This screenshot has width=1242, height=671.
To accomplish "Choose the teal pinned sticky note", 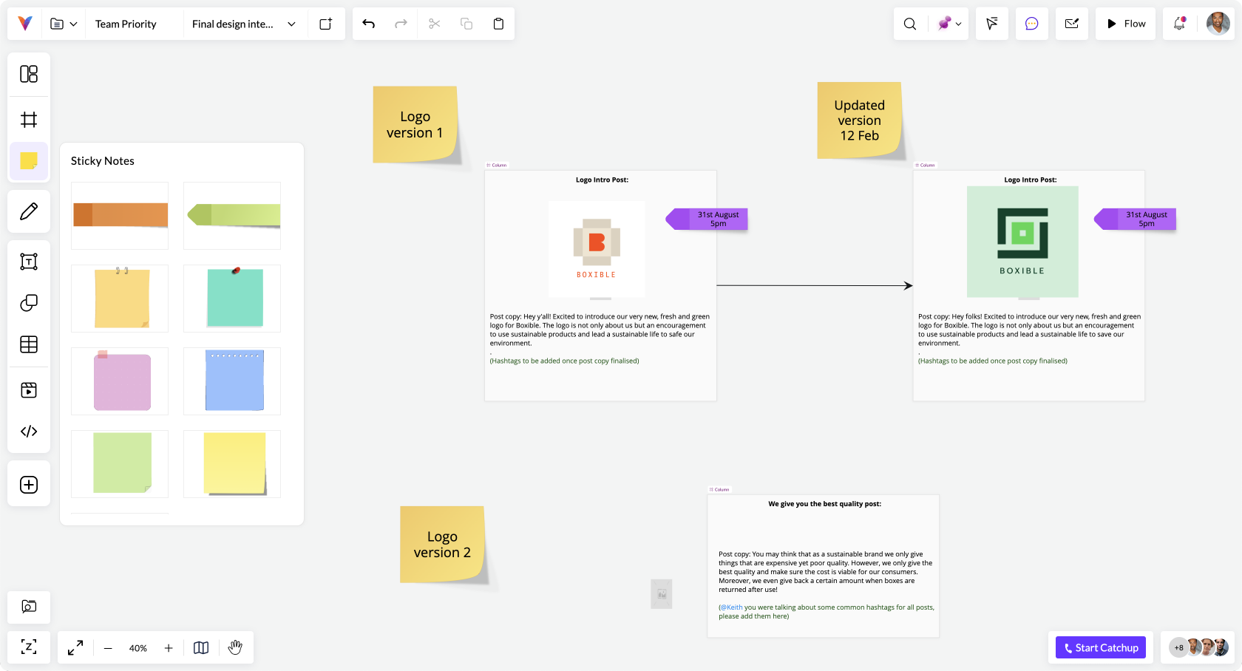I will point(232,299).
